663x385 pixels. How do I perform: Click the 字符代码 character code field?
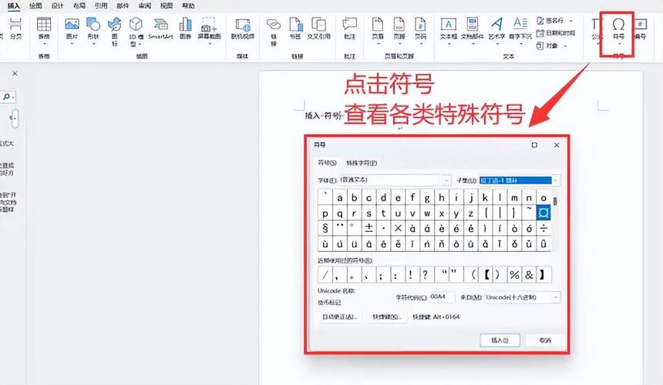(x=442, y=296)
